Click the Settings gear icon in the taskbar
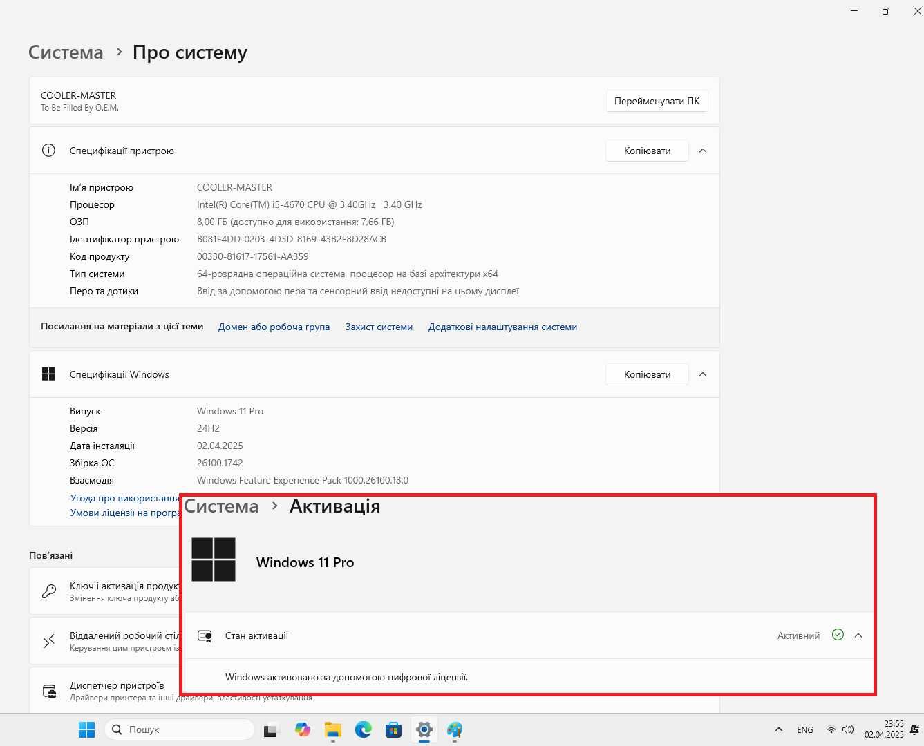This screenshot has width=924, height=746. coord(424,729)
